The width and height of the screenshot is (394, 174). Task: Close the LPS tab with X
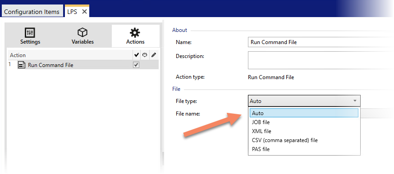tap(84, 12)
